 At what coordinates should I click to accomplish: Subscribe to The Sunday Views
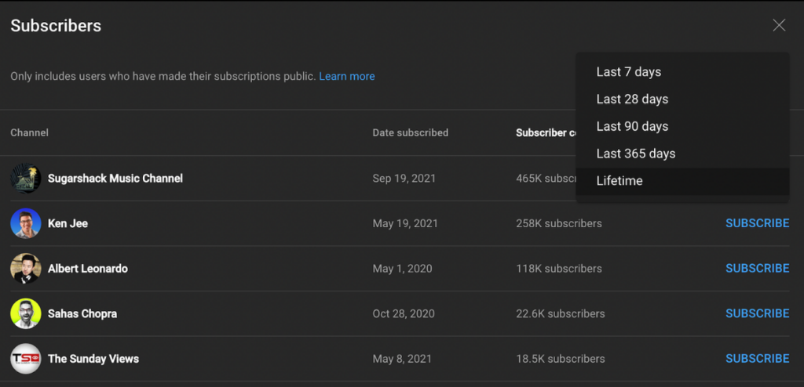coord(757,359)
